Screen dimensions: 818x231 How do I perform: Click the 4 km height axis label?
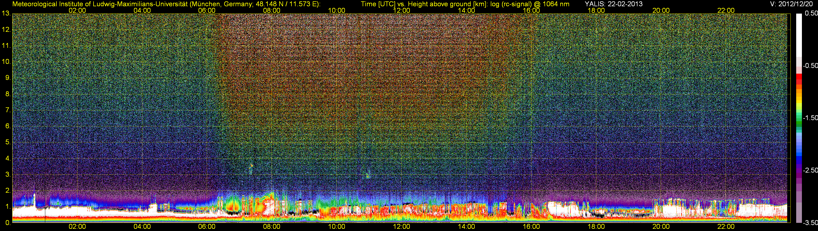pos(8,158)
